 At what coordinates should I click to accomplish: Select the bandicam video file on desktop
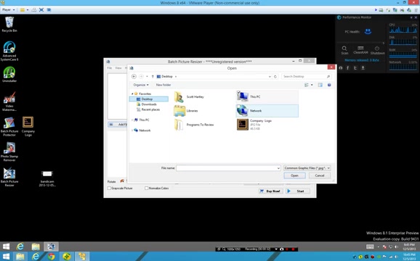click(x=47, y=178)
